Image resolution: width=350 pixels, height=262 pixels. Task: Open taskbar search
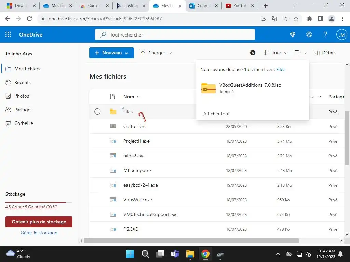[145, 254]
